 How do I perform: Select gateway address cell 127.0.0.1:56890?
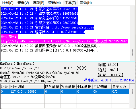pyautogui.click(x=27, y=91)
